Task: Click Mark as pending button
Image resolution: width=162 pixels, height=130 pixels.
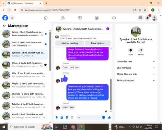Action: pos(70,43)
